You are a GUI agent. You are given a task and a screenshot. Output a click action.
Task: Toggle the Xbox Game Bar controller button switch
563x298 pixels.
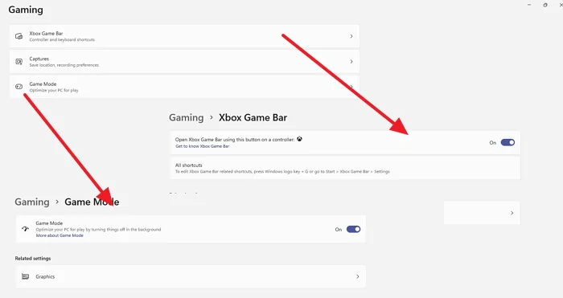click(x=508, y=142)
